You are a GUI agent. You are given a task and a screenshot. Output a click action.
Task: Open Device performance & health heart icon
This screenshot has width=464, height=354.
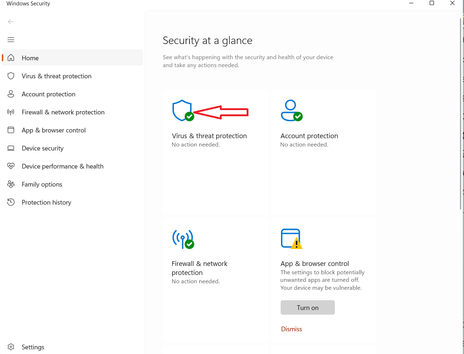[11, 166]
